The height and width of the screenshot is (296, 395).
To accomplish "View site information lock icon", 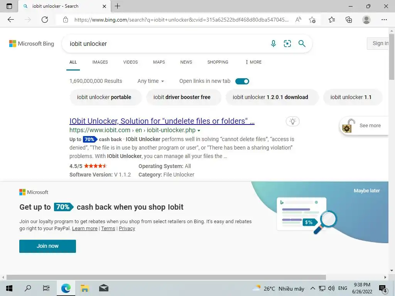I will [66, 20].
